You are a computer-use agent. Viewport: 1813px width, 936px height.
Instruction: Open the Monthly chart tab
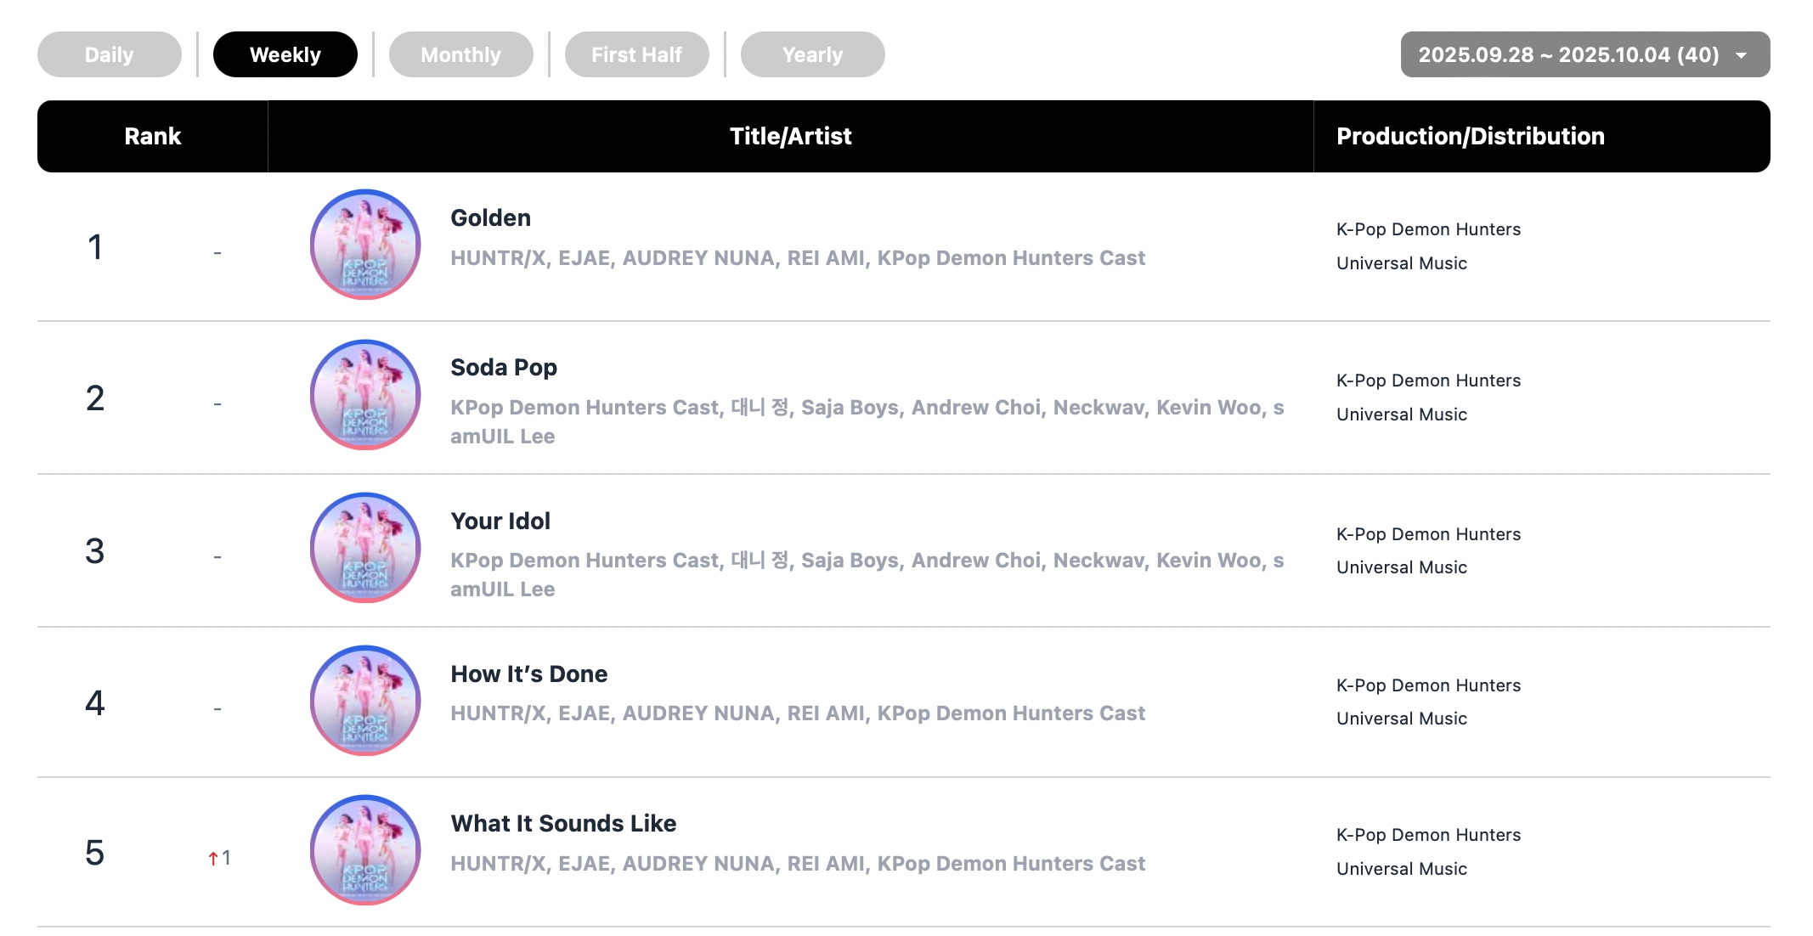click(461, 55)
